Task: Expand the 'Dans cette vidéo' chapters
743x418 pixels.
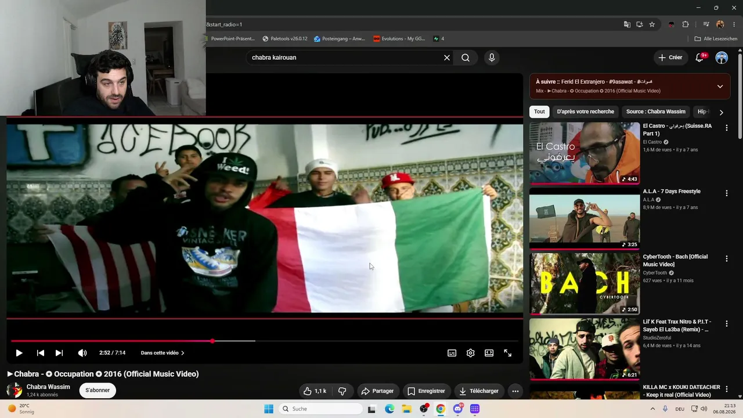Action: pos(163,353)
